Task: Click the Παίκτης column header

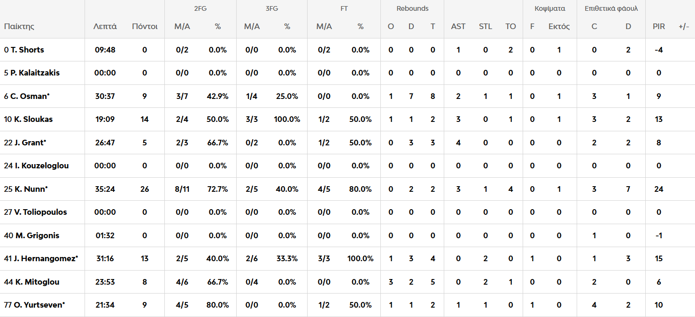Action: click(19, 26)
